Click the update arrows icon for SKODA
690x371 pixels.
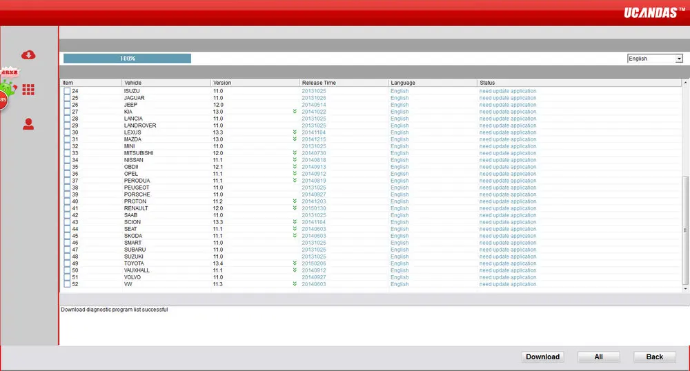point(295,236)
